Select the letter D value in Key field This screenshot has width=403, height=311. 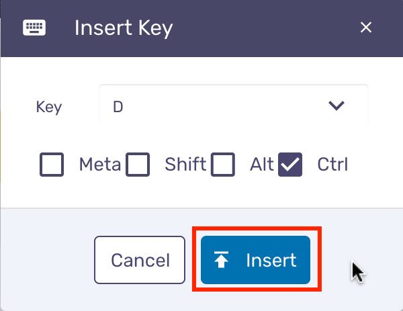tap(118, 107)
